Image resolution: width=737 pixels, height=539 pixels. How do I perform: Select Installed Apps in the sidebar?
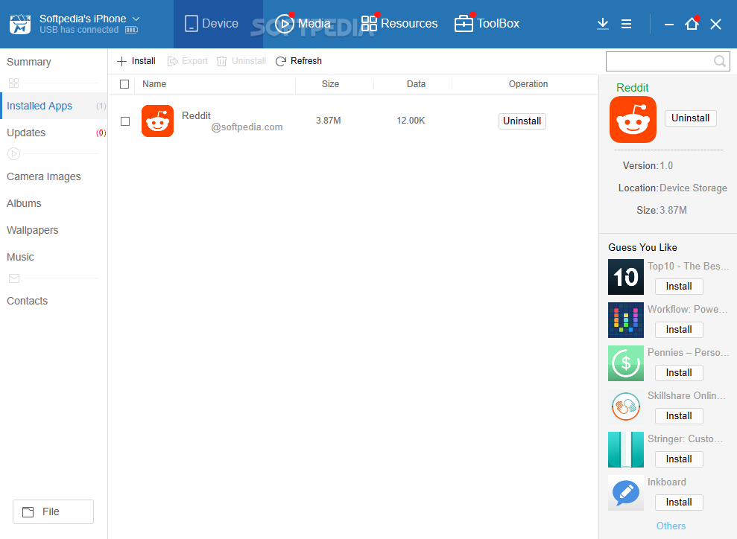[x=54, y=106]
